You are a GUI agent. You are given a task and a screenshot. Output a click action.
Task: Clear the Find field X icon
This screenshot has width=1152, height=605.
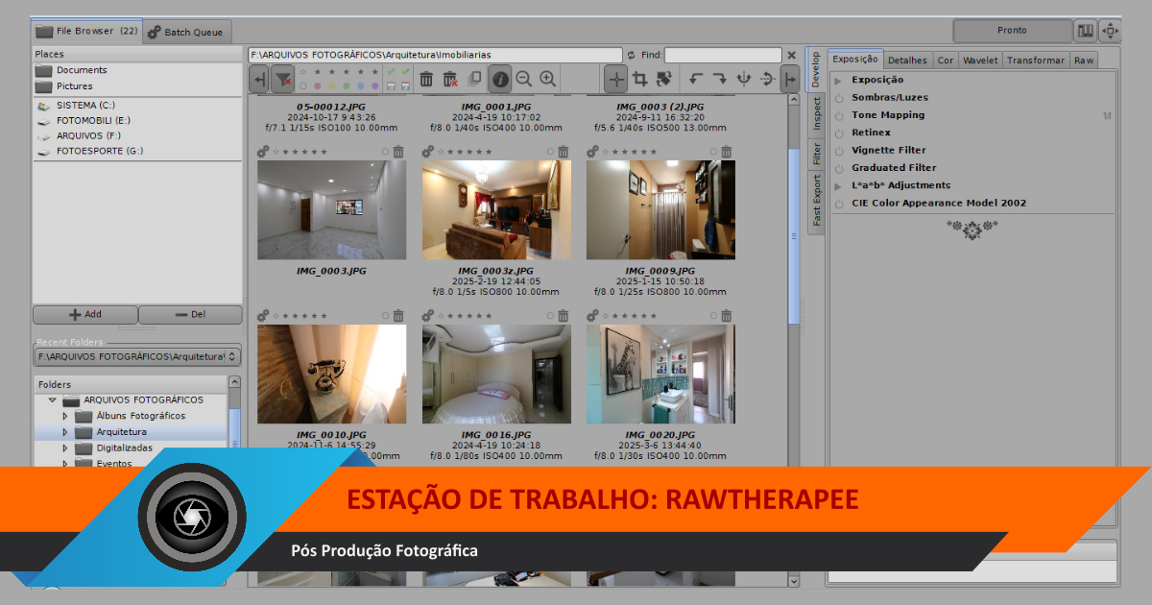(791, 56)
